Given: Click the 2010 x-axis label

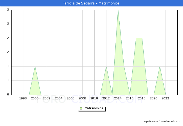Looking at the screenshot, I should click(94, 98).
